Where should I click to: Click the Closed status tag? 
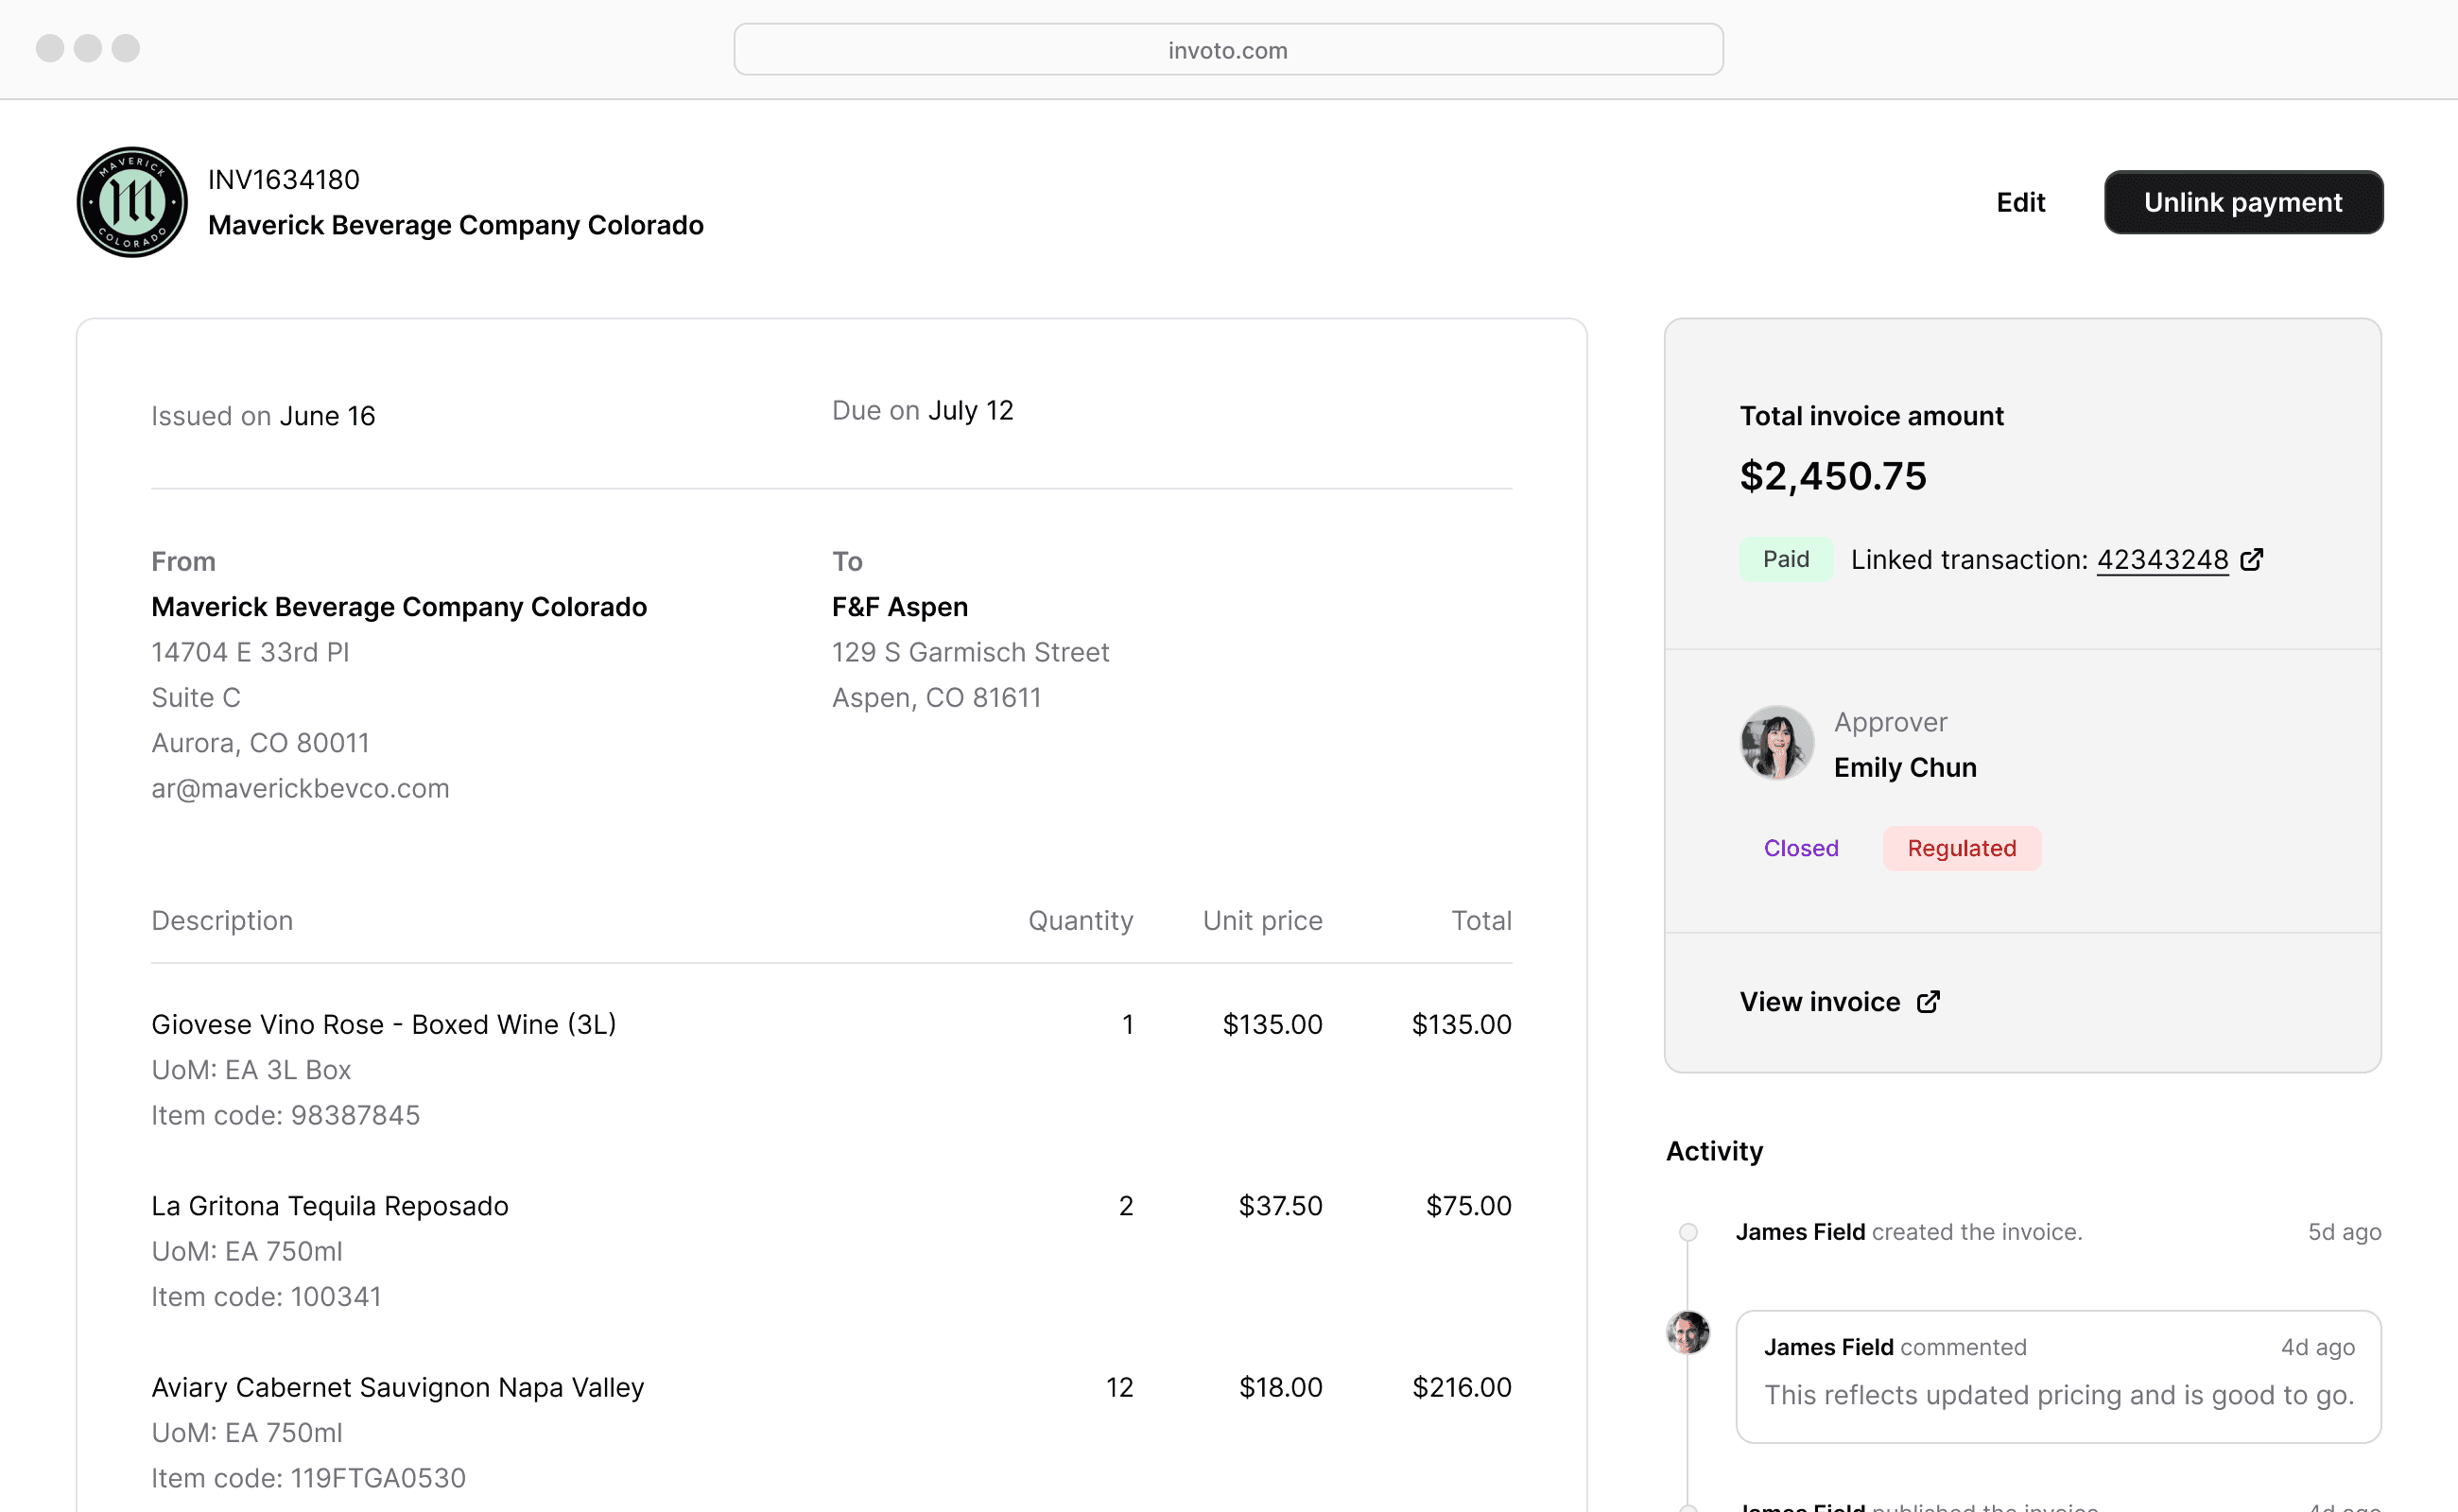click(x=1801, y=848)
